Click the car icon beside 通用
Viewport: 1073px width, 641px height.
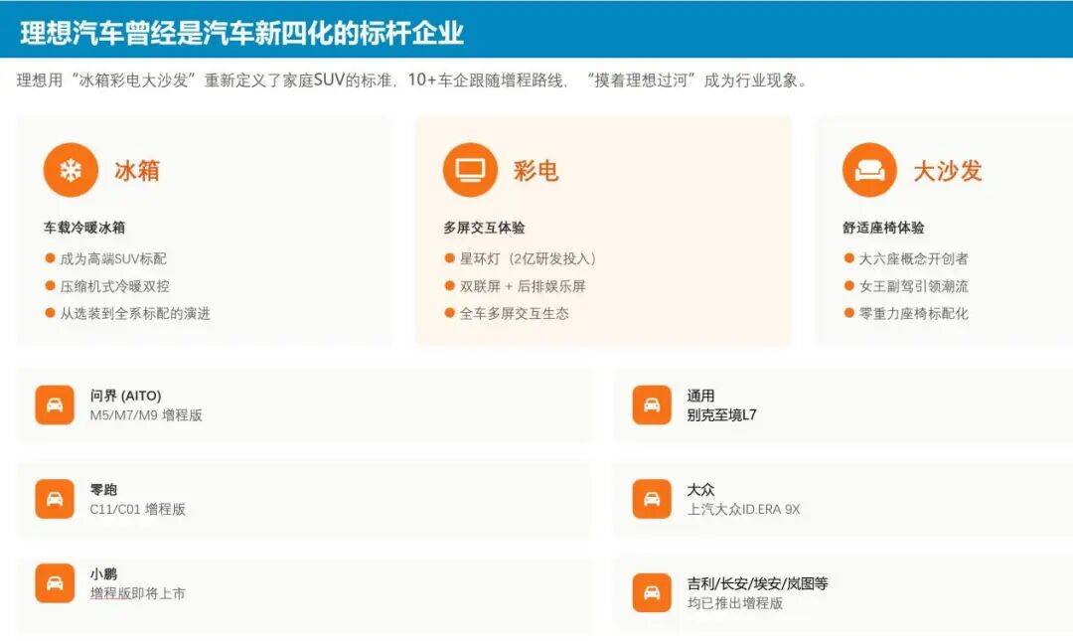[652, 404]
